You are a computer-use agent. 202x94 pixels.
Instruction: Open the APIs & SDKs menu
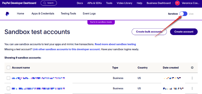pos(95,3)
